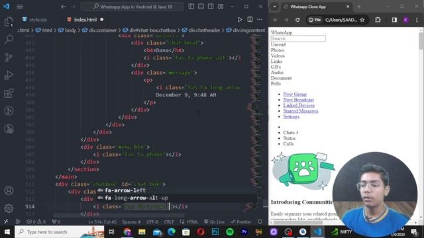424x238 pixels.
Task: Open File Explorer from the taskbar
Action: point(142,232)
